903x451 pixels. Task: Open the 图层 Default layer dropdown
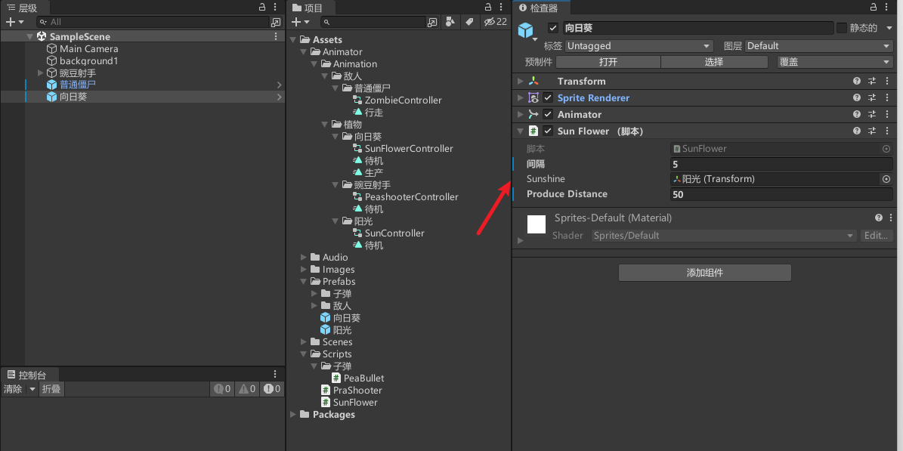click(819, 46)
